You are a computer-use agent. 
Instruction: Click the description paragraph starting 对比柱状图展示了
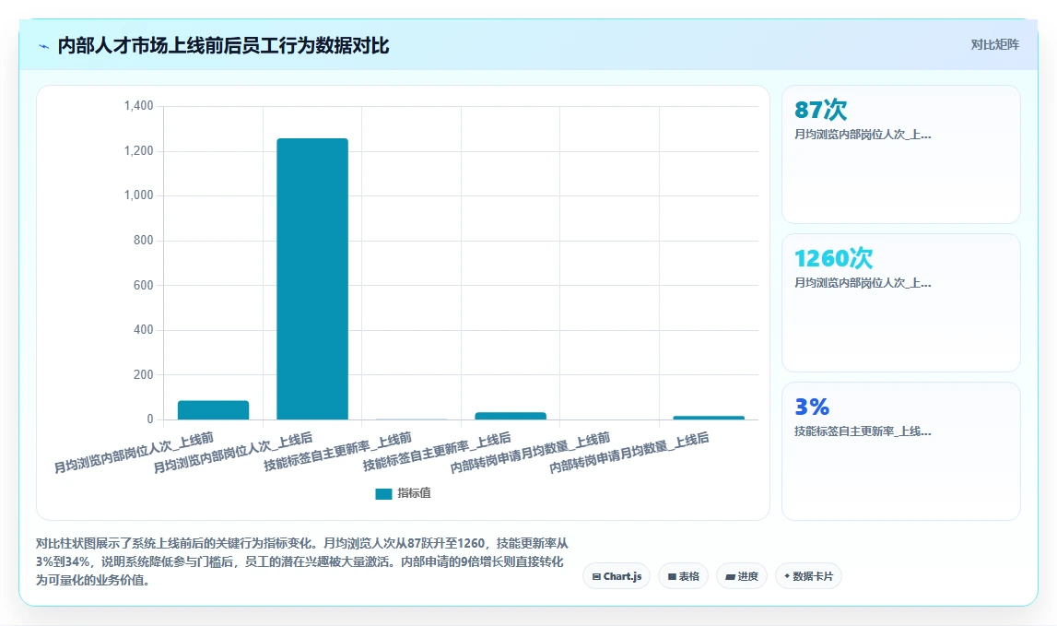(302, 561)
